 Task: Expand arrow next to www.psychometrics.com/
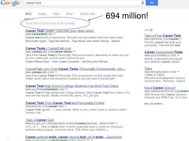tap(178, 55)
